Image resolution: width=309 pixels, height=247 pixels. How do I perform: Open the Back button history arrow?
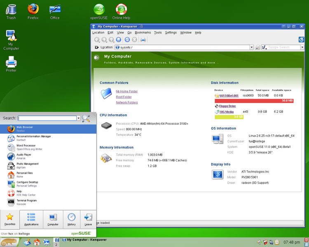pos(99,42)
